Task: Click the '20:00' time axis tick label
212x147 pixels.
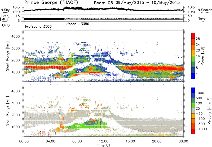Action: click(157, 141)
